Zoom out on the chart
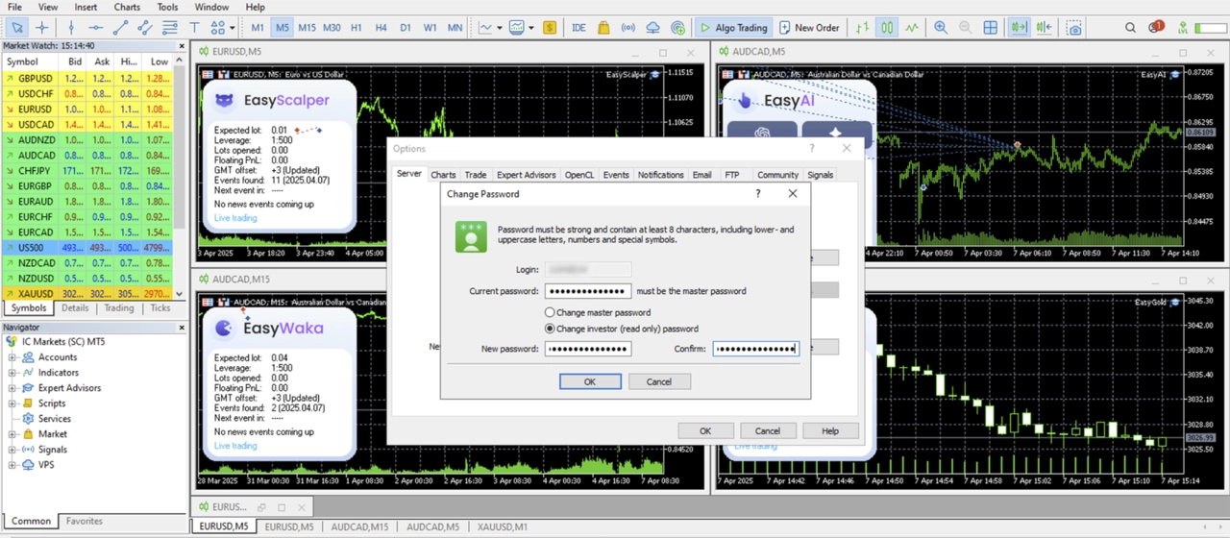This screenshot has height=538, width=1230. pos(965,28)
